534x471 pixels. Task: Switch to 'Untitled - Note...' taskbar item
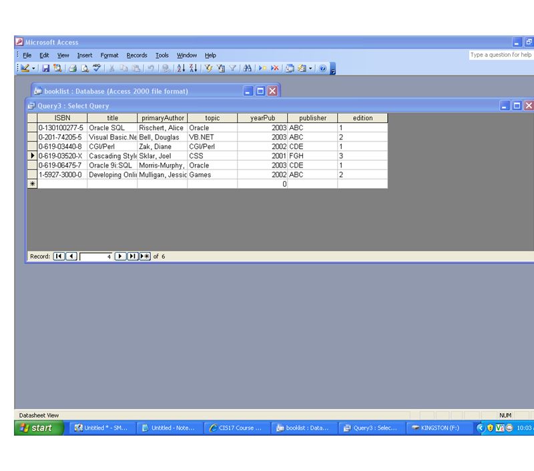point(170,428)
